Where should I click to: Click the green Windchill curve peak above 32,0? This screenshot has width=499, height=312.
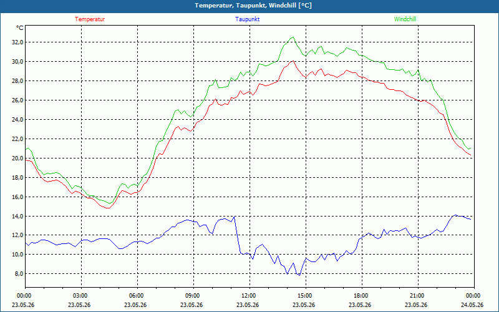coord(293,37)
